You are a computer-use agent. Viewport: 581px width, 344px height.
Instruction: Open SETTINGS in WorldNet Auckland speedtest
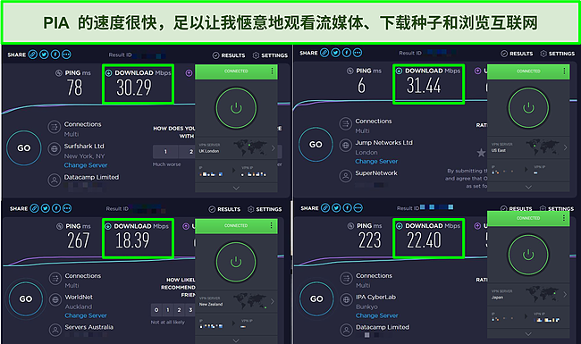[x=265, y=209]
